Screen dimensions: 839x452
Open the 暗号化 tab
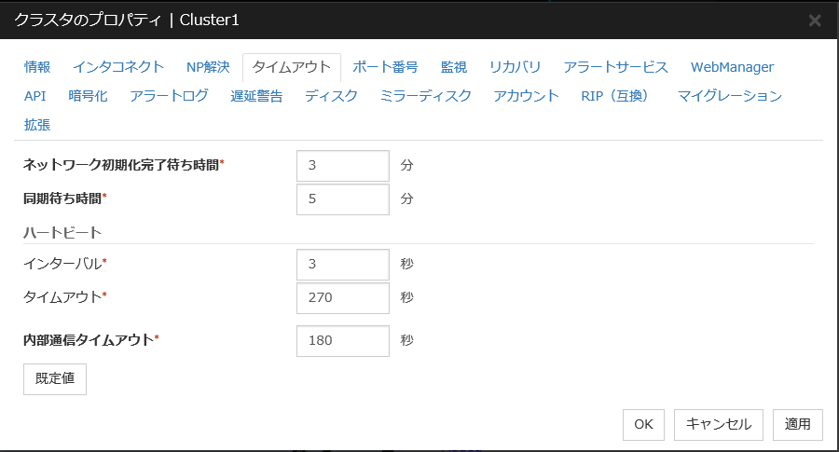(88, 96)
